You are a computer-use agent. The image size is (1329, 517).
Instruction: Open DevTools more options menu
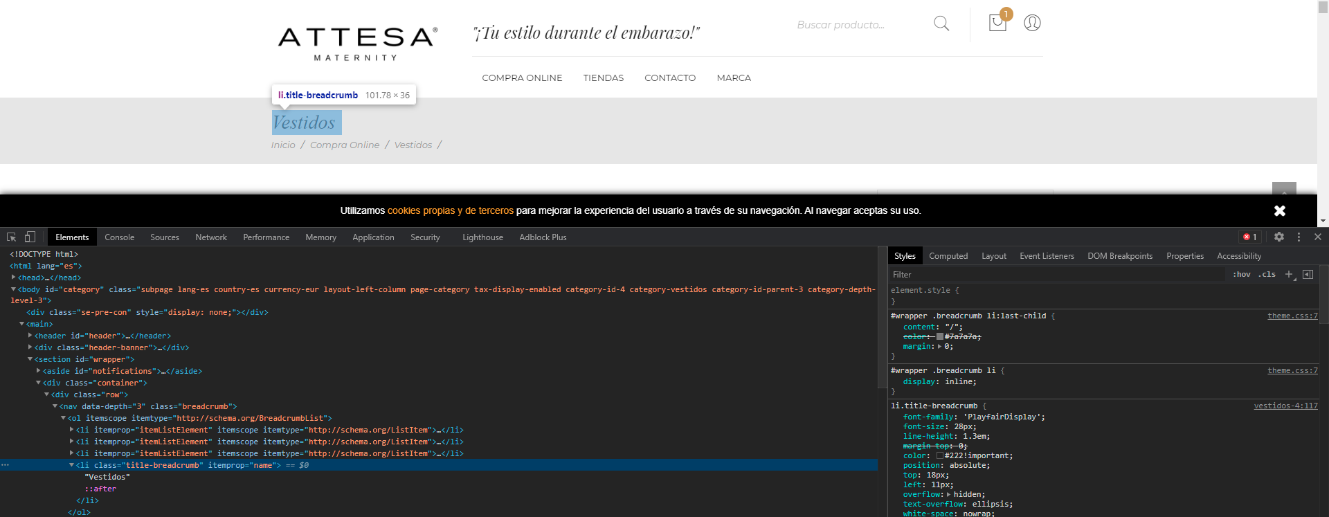pos(1299,237)
